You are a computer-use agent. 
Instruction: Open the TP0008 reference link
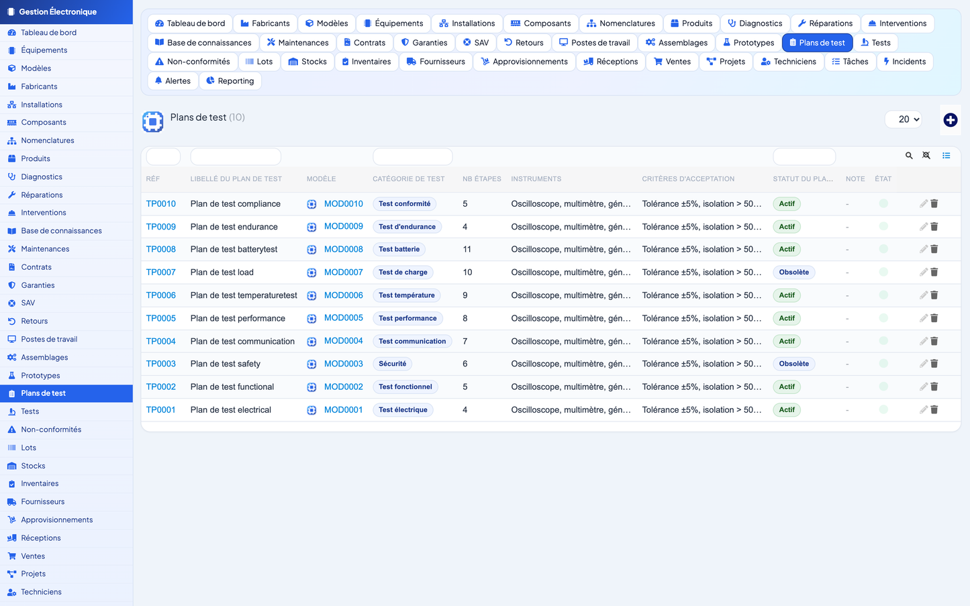[161, 249]
